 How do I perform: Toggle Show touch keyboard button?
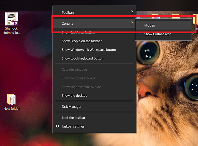[94, 58]
